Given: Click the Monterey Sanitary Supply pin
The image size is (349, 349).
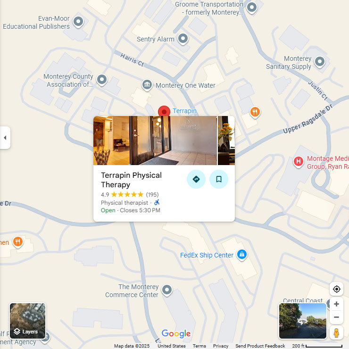Looking at the screenshot, I should pyautogui.click(x=320, y=62).
